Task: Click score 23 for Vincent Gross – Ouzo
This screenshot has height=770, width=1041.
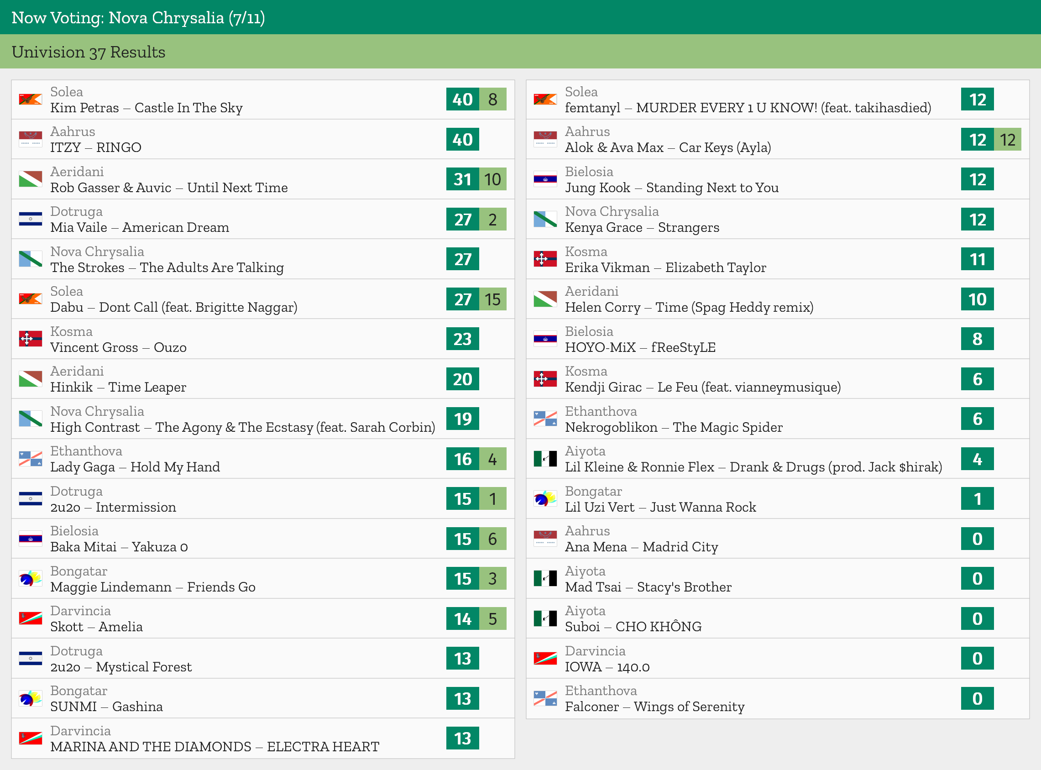Action: point(462,339)
